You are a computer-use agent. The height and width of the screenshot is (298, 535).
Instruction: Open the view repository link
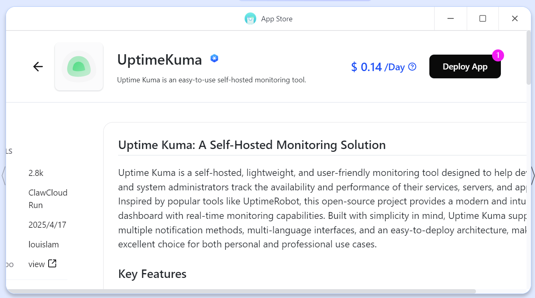(37, 264)
